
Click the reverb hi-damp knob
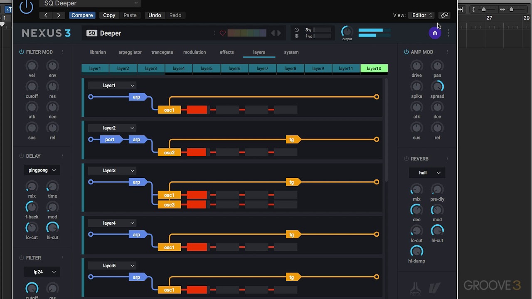pyautogui.click(x=416, y=251)
